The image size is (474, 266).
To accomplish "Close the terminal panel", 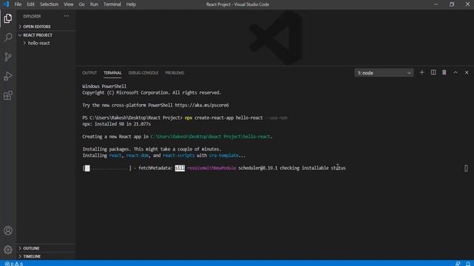I will pyautogui.click(x=467, y=72).
